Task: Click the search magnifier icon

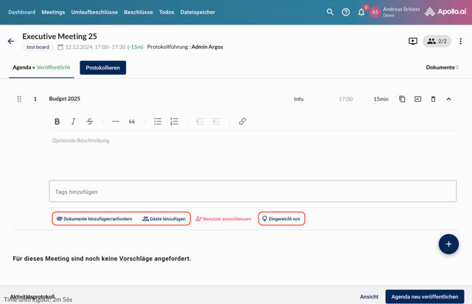Action: [x=330, y=12]
